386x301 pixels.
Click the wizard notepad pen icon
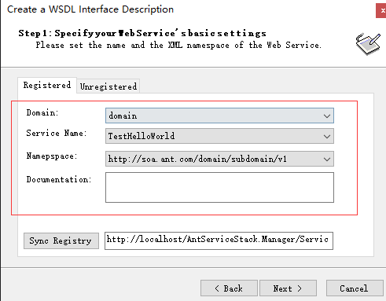point(368,44)
